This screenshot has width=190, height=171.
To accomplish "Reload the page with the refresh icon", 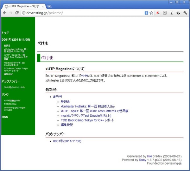I will [x=17, y=13].
